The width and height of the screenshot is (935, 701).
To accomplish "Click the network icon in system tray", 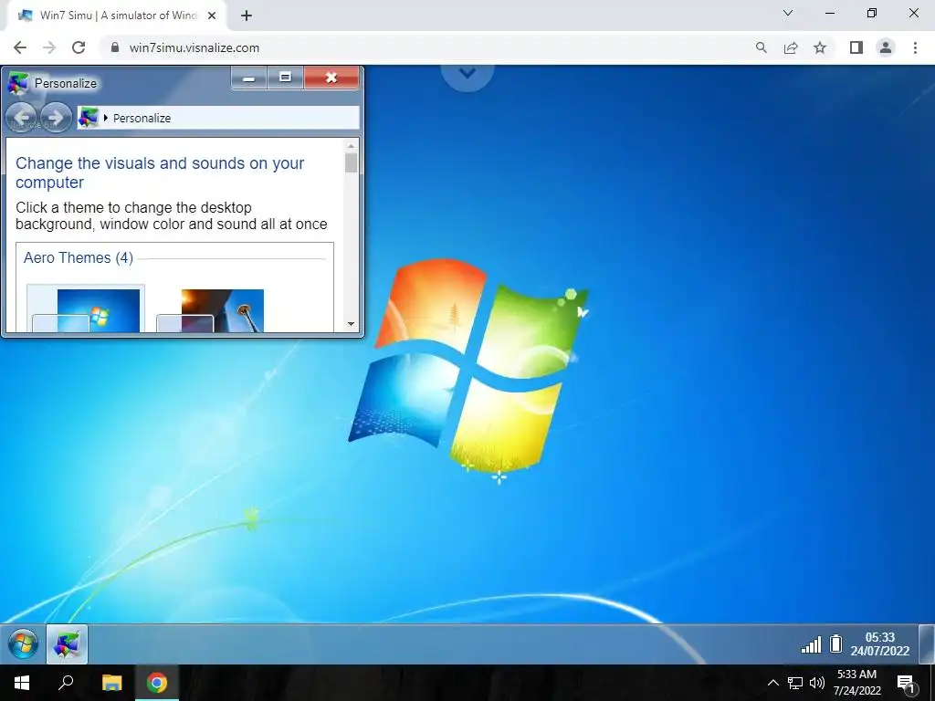I will tap(795, 683).
